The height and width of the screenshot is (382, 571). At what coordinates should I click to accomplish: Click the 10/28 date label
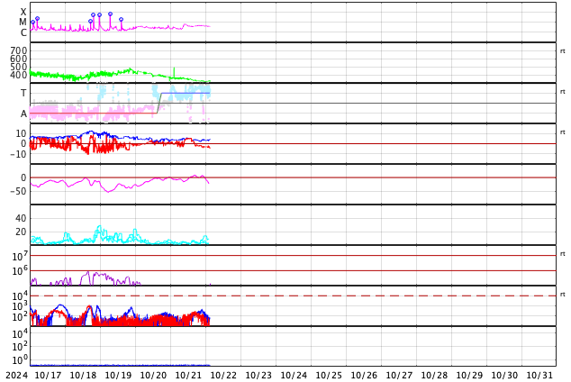coord(434,376)
